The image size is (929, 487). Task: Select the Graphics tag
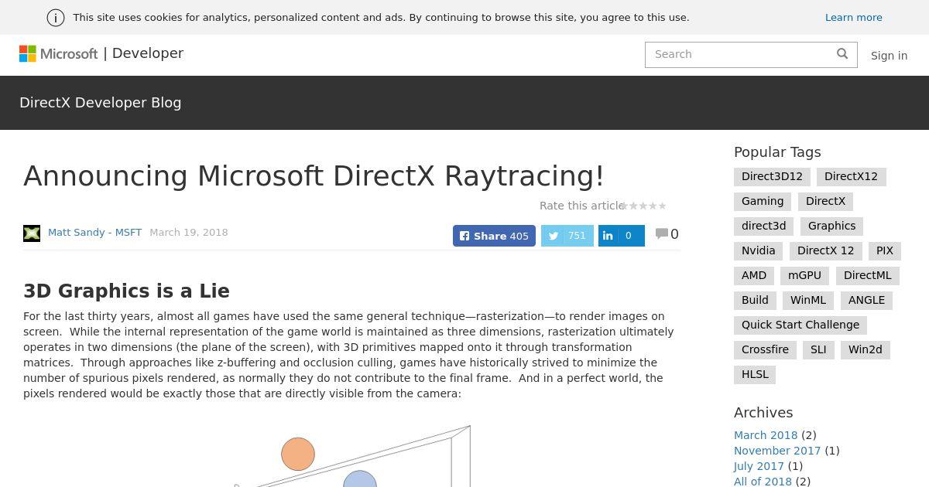click(831, 226)
